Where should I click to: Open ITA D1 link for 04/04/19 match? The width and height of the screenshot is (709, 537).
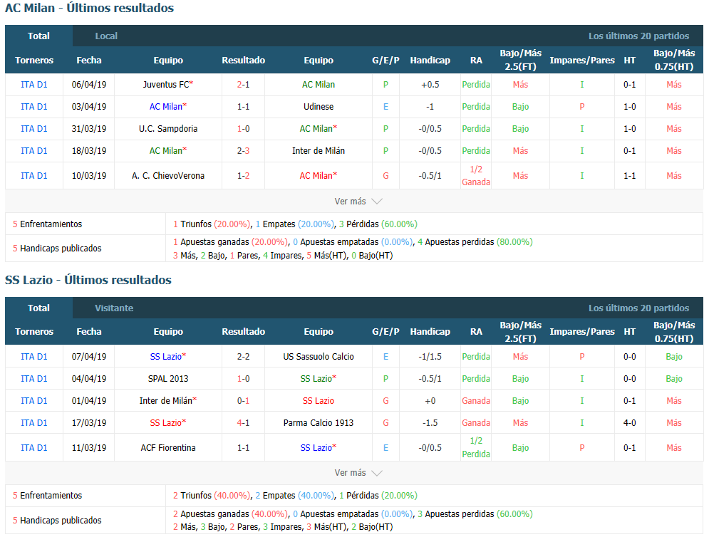tap(34, 379)
